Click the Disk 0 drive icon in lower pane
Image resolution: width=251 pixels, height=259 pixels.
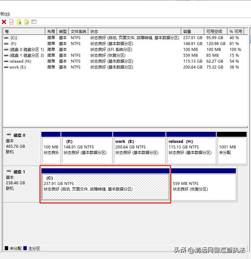[9, 134]
